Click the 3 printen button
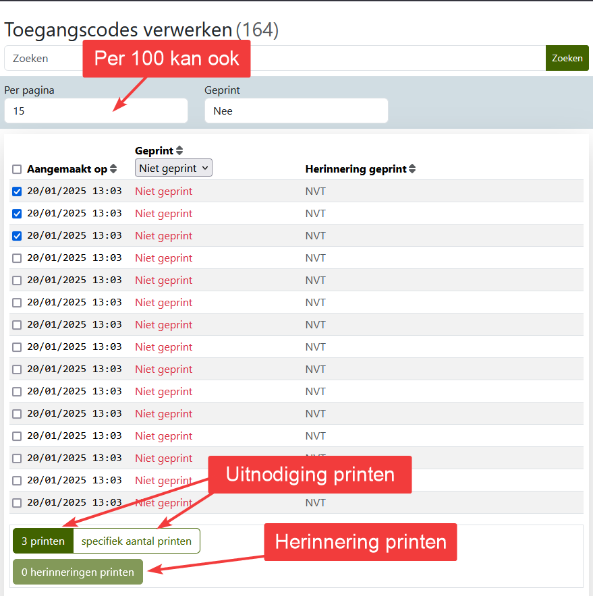Image resolution: width=593 pixels, height=596 pixels. (43, 540)
